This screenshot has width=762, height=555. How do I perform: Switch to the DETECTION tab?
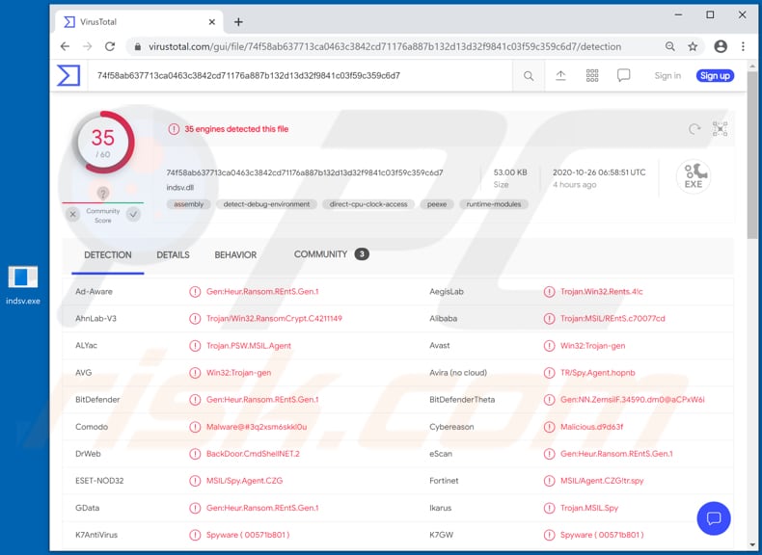[x=108, y=255]
